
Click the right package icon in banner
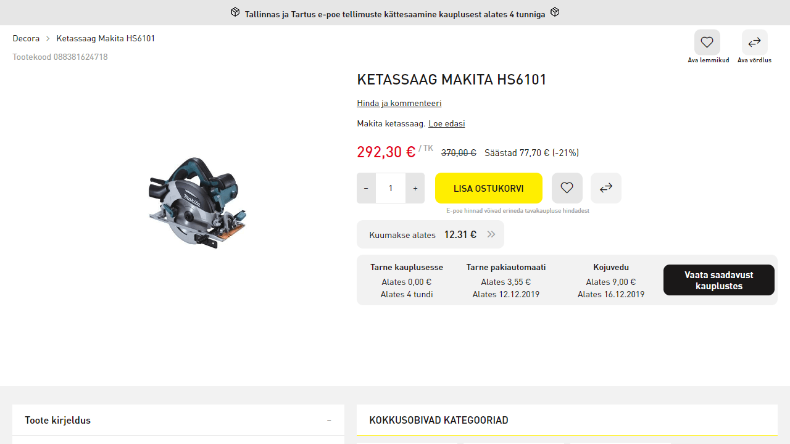click(x=555, y=12)
